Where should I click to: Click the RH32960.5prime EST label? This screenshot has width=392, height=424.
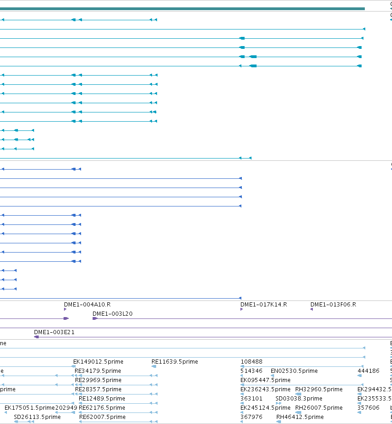pyautogui.click(x=319, y=389)
